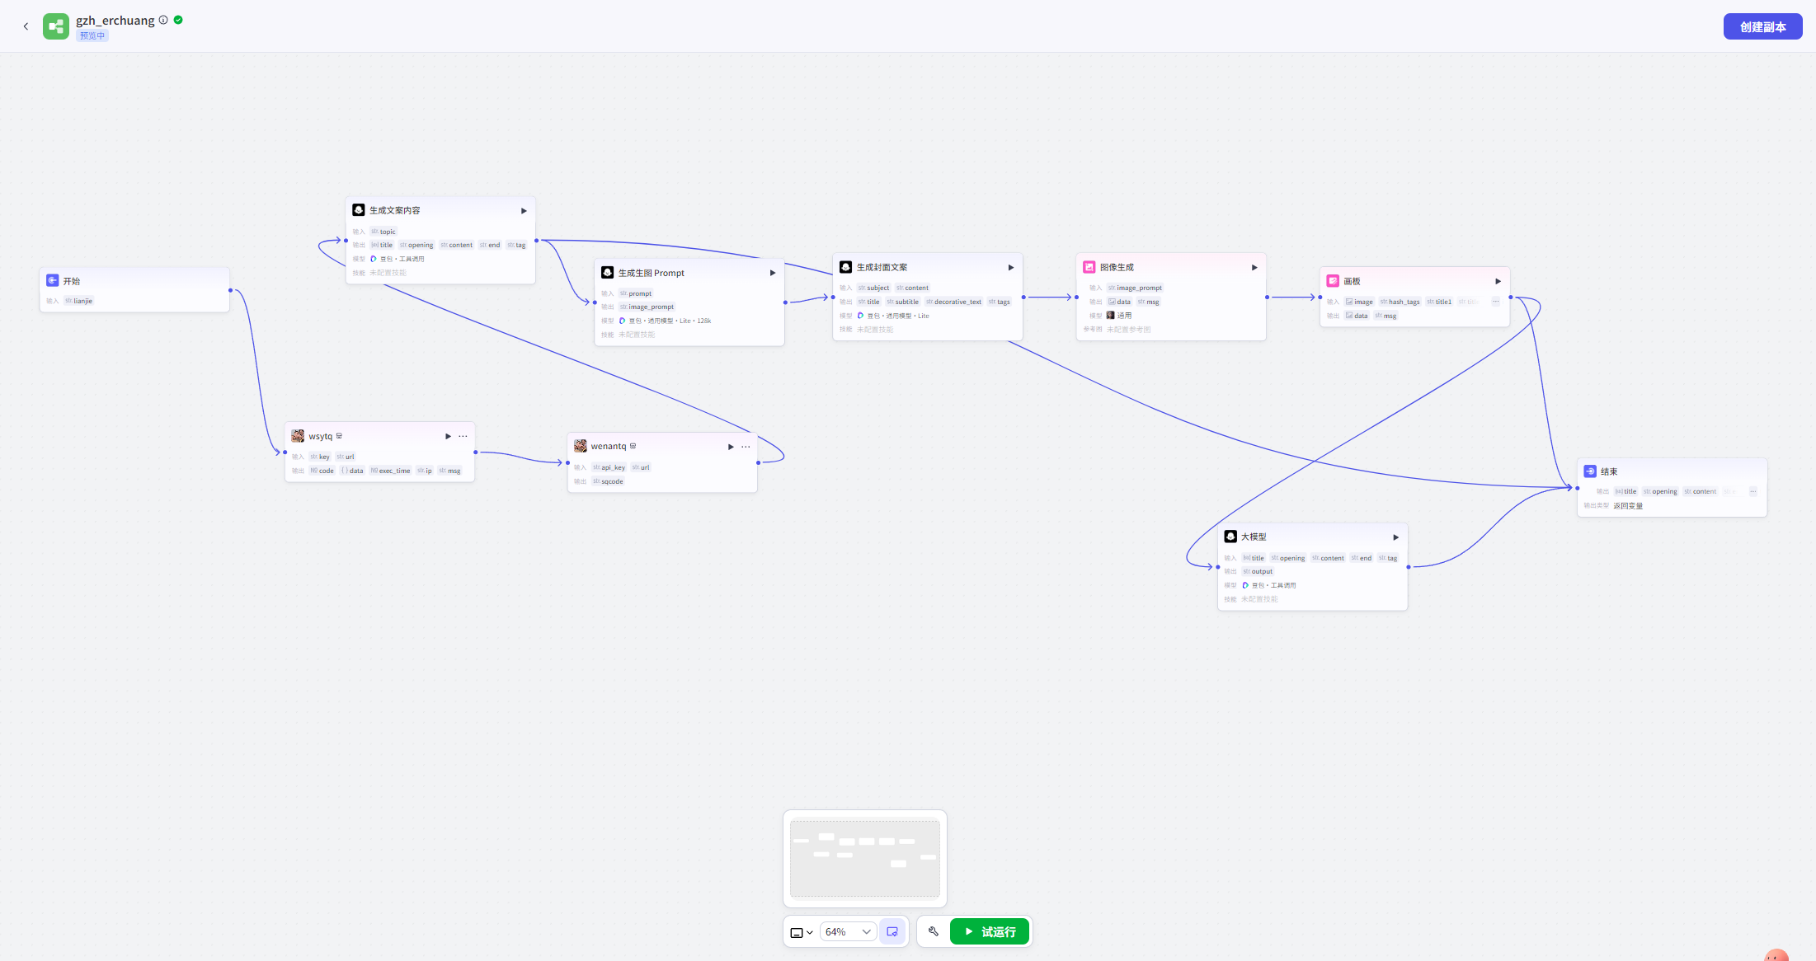Expand hidden outputs on 结束 node
Viewport: 1816px width, 961px height.
pyautogui.click(x=1752, y=491)
